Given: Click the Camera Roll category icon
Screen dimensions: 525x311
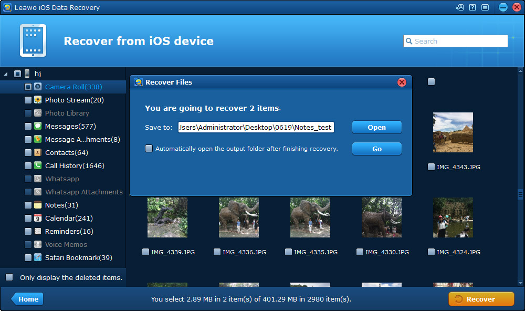Looking at the screenshot, I should click(38, 87).
